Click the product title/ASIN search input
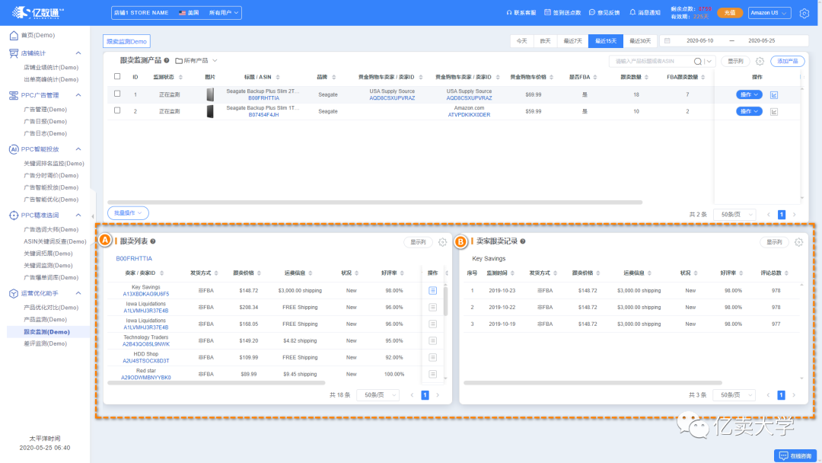This screenshot has width=822, height=463. pyautogui.click(x=652, y=62)
